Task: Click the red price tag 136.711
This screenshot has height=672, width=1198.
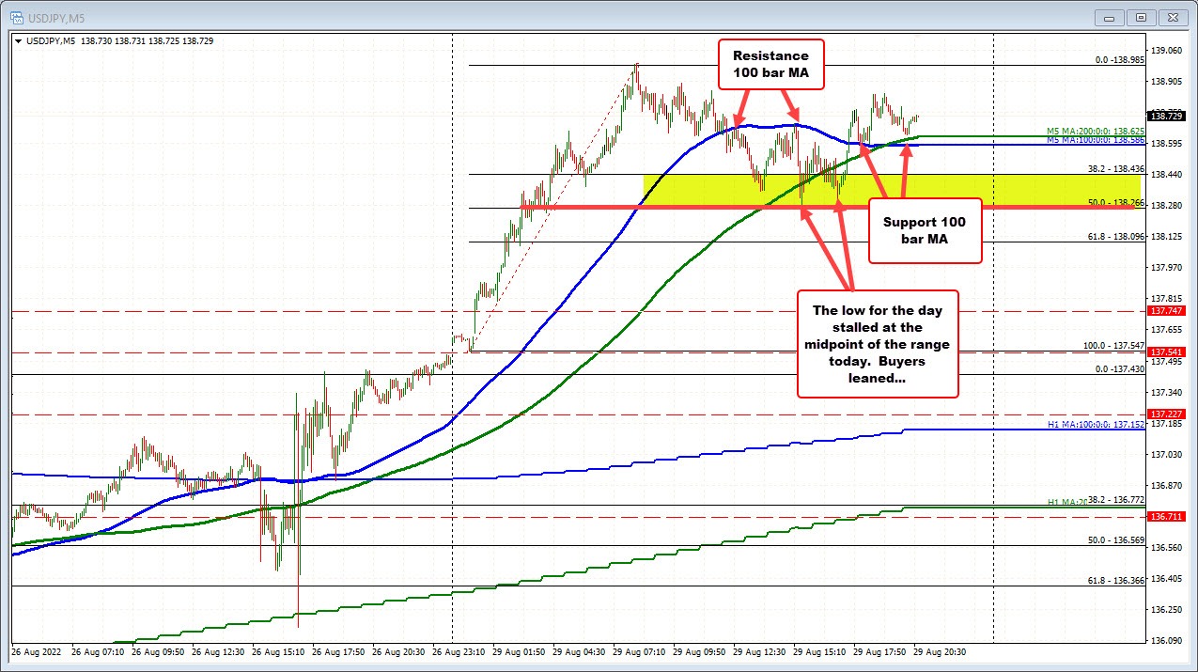Action: pyautogui.click(x=1166, y=516)
